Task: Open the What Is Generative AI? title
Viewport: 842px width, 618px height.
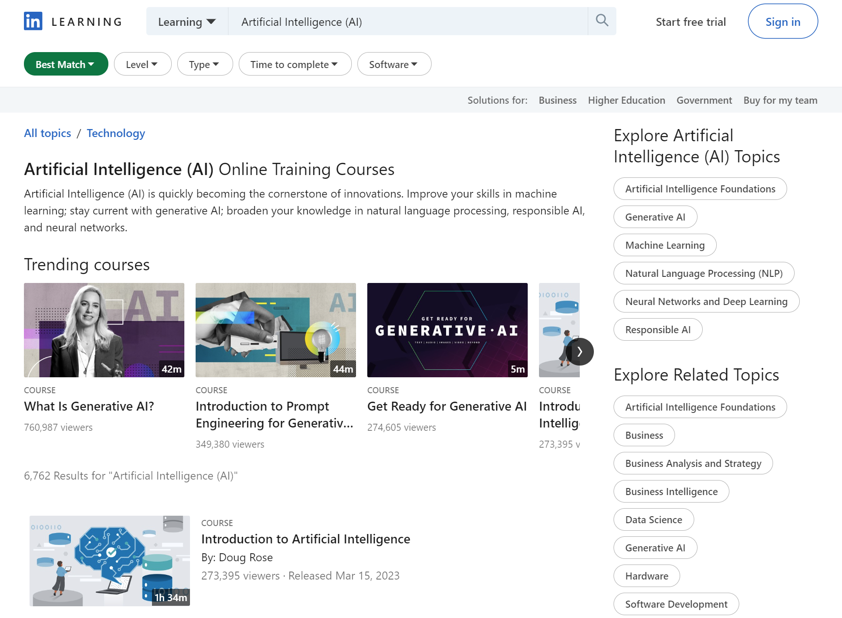Action: pos(89,406)
